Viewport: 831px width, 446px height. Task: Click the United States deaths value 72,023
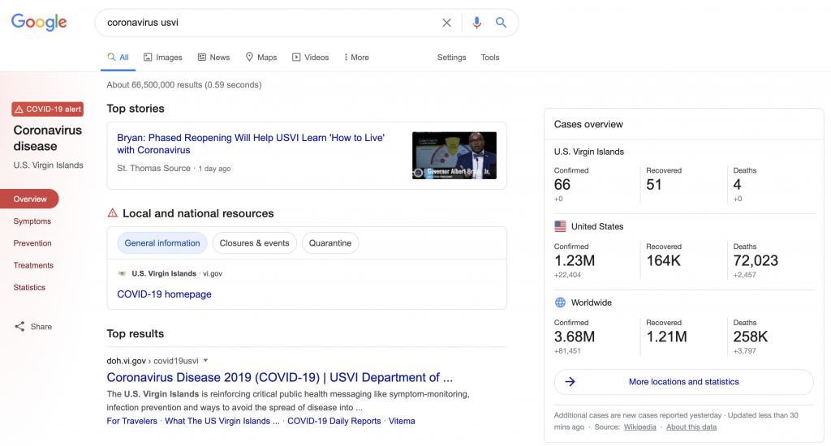coord(756,260)
